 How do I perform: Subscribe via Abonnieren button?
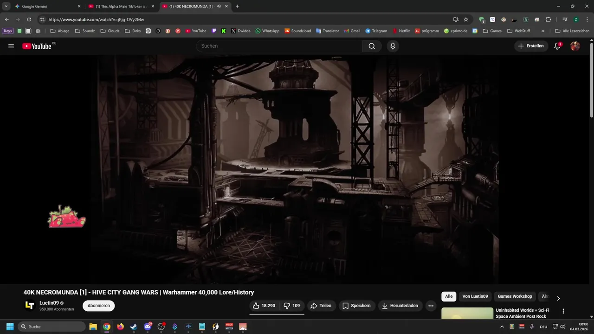(98, 306)
